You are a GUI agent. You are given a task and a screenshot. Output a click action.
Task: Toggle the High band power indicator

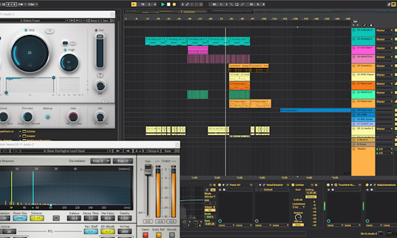point(65,50)
